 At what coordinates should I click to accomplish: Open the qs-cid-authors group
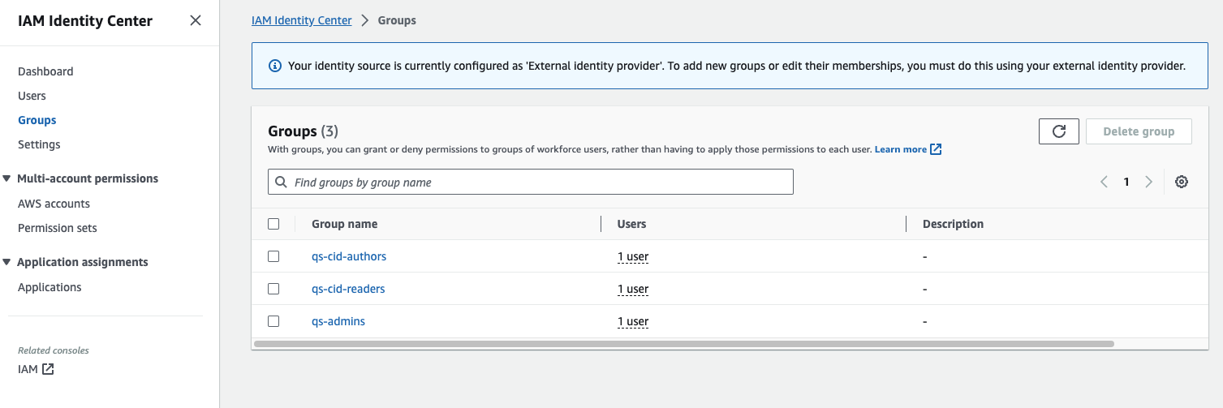349,256
